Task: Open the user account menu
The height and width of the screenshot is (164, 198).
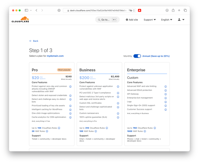Action: pos(181,20)
